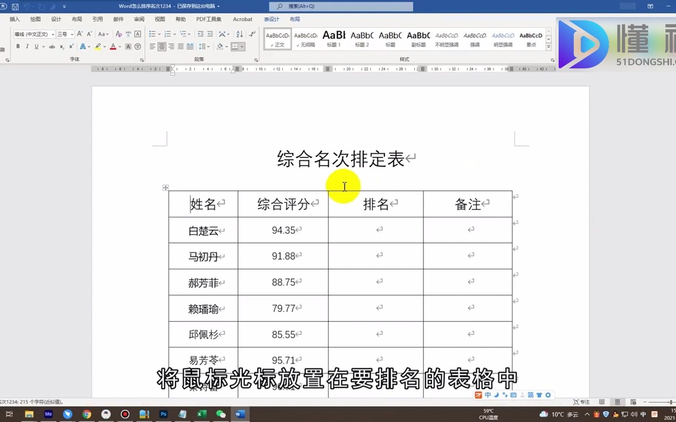Click the shading paint bucket icon

pyautogui.click(x=220, y=46)
